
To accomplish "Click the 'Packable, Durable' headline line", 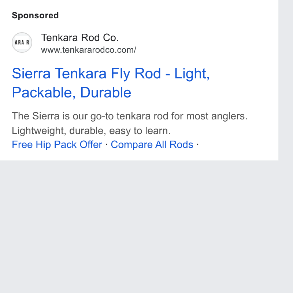I will [71, 93].
